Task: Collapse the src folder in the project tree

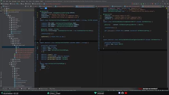Action: [x=5, y=14]
